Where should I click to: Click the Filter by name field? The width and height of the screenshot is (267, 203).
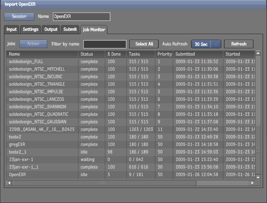(105, 44)
